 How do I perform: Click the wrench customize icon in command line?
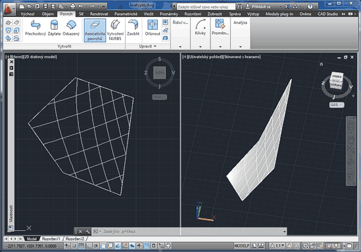tap(87, 231)
